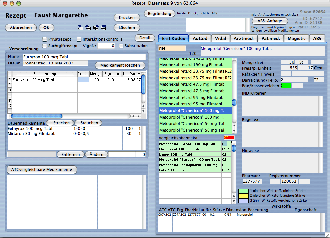Click the Ändern button
This screenshot has height=238, width=330.
tap(97, 155)
